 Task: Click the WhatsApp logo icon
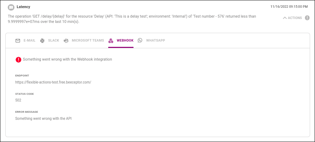[x=140, y=41]
